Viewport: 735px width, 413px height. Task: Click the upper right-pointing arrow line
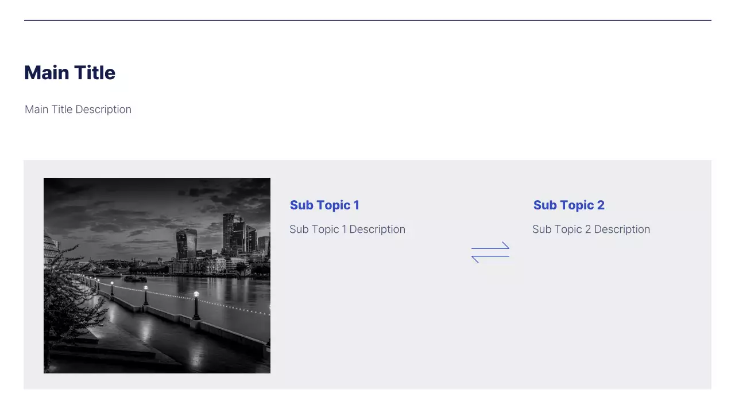coord(490,248)
